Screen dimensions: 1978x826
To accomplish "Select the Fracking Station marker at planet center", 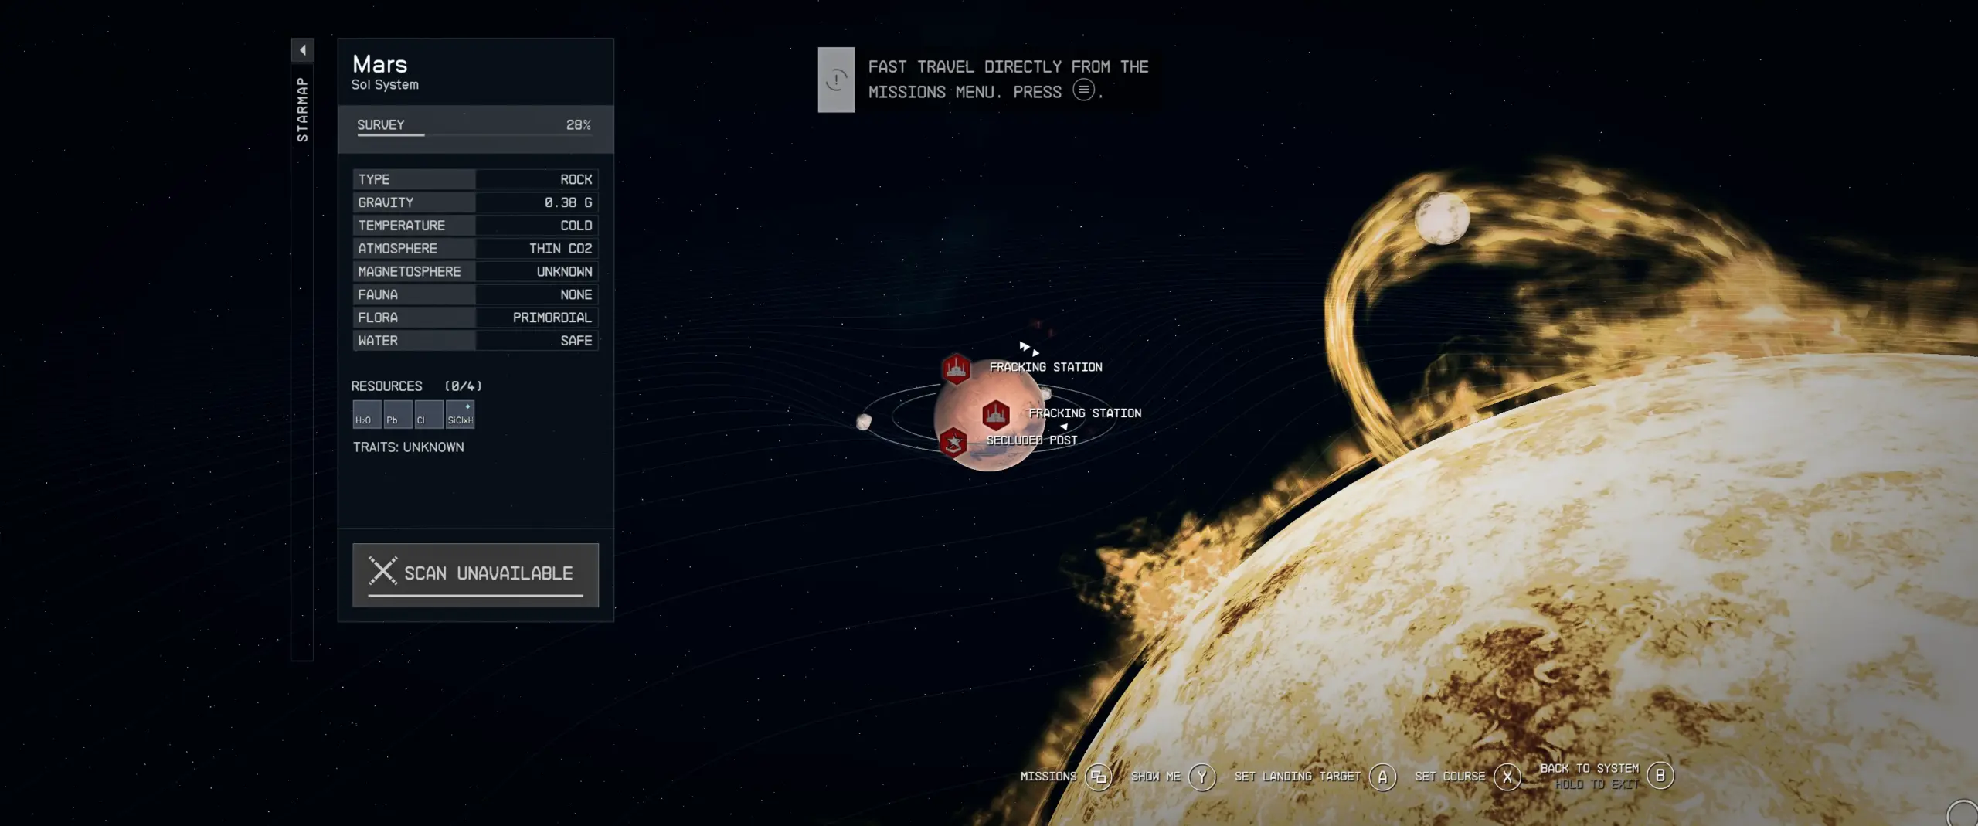I will click(x=995, y=415).
